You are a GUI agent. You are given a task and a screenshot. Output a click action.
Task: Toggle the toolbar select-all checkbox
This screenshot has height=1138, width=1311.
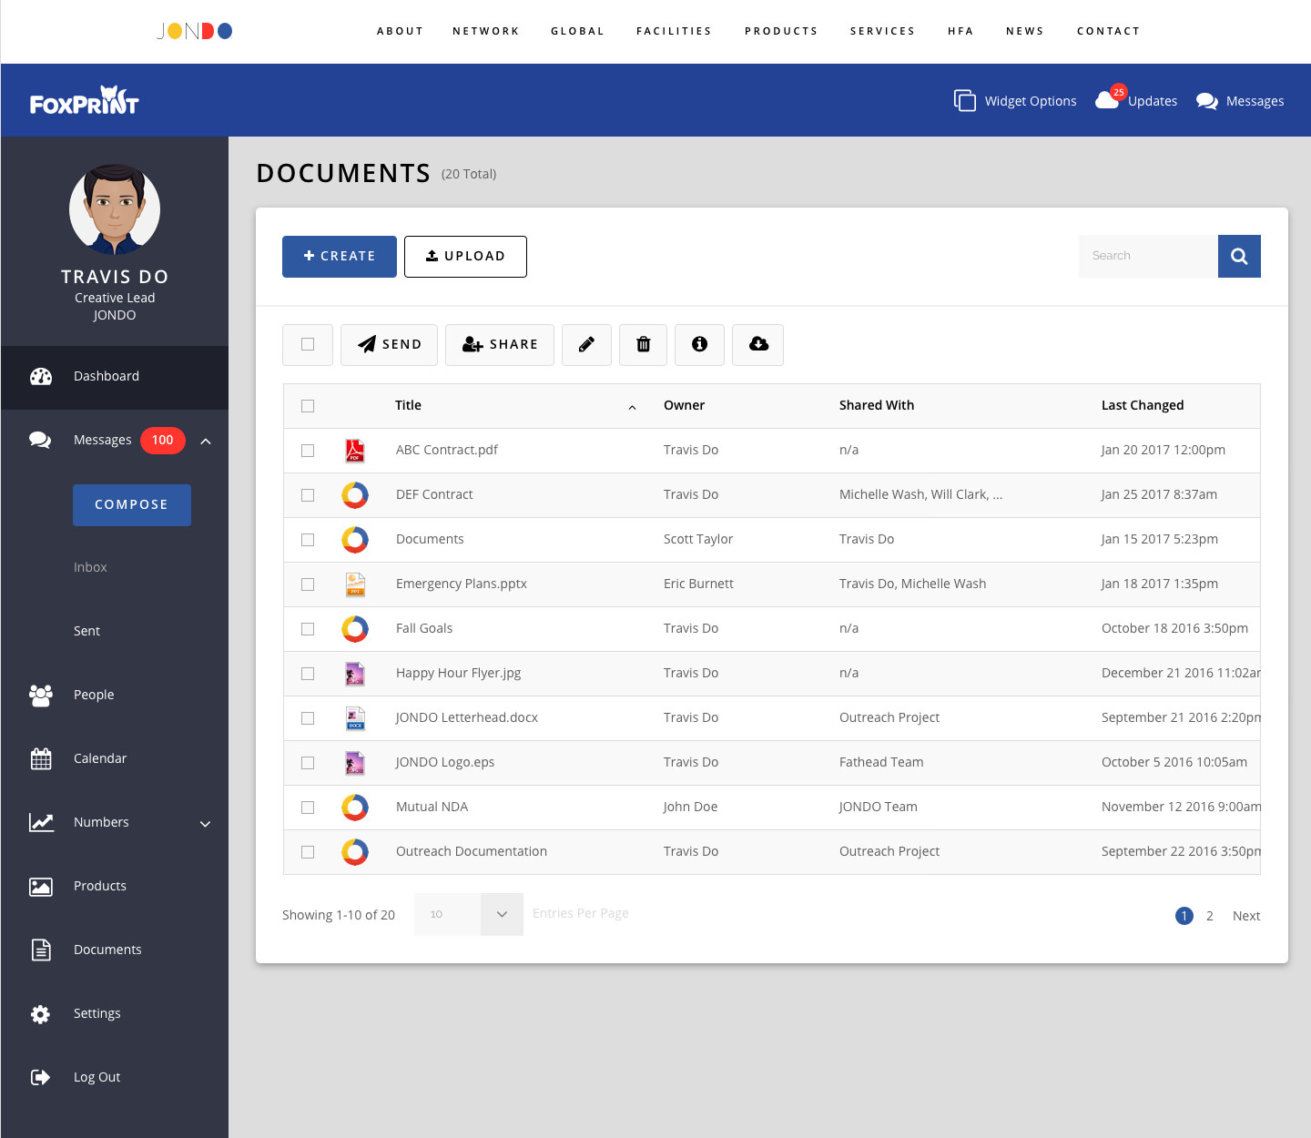[x=308, y=344]
